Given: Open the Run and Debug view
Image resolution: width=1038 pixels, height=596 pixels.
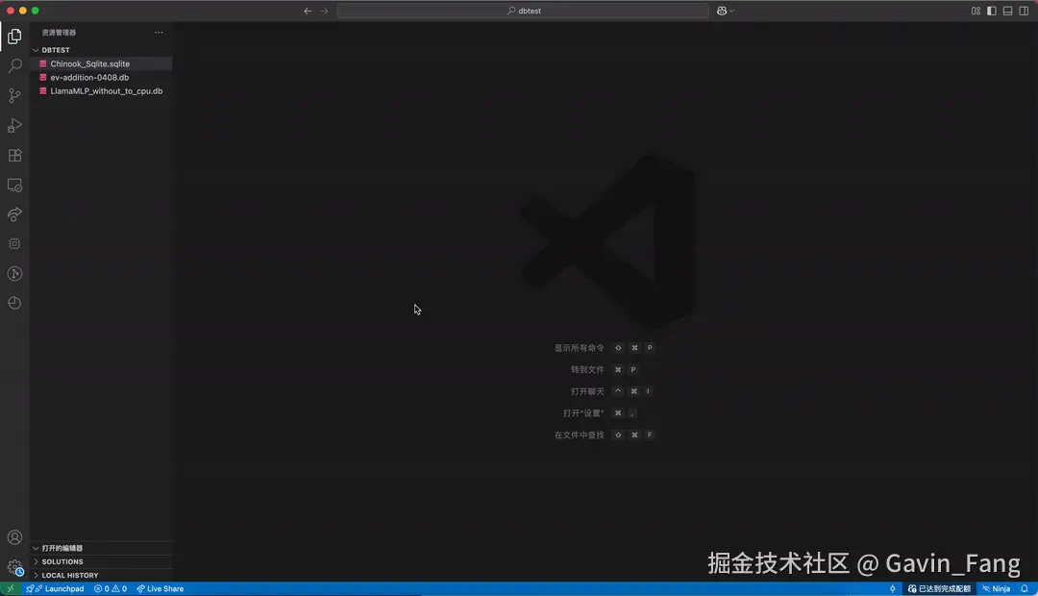Looking at the screenshot, I should pyautogui.click(x=14, y=126).
